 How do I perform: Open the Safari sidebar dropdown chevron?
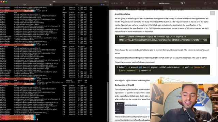click(x=125, y=3)
